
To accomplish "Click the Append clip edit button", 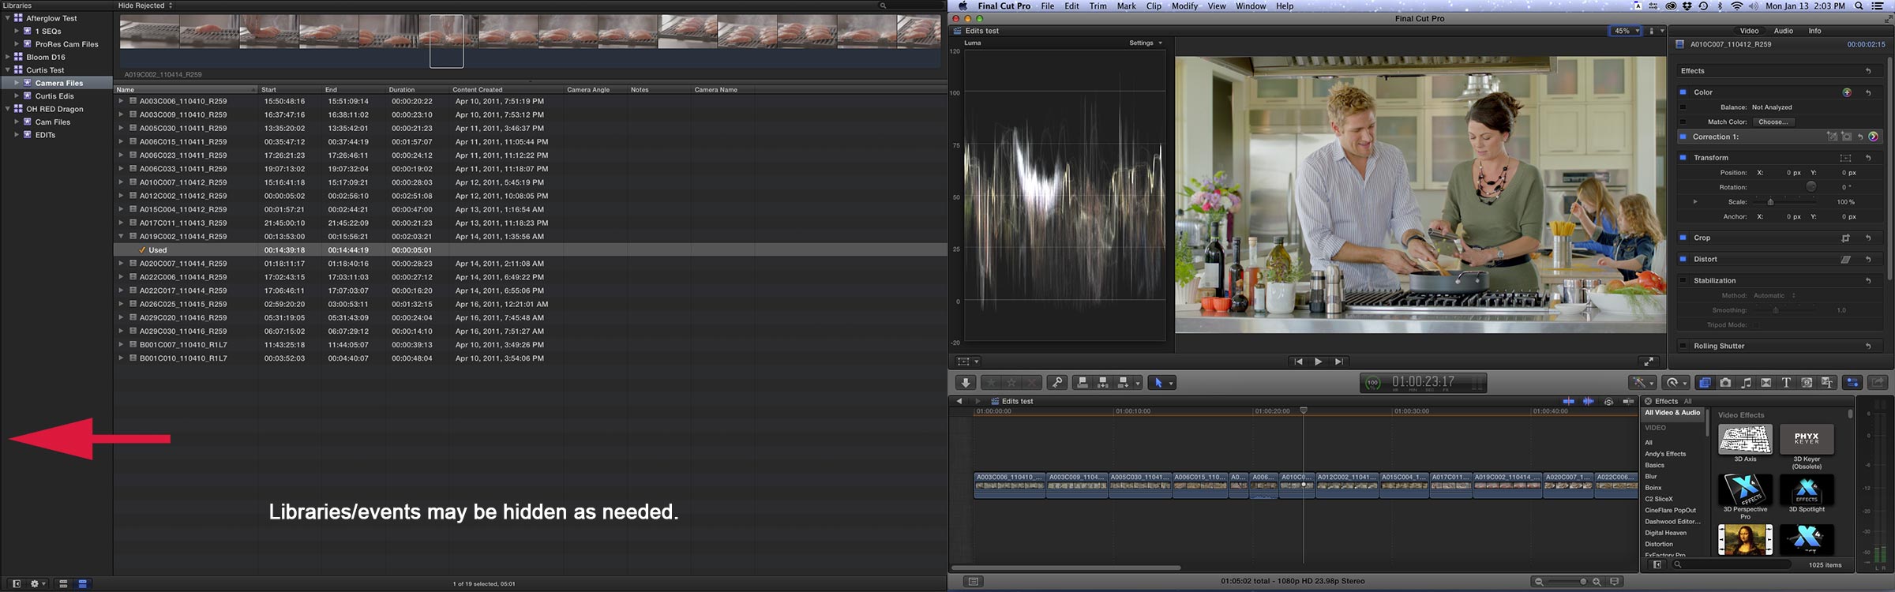I will click(1124, 383).
